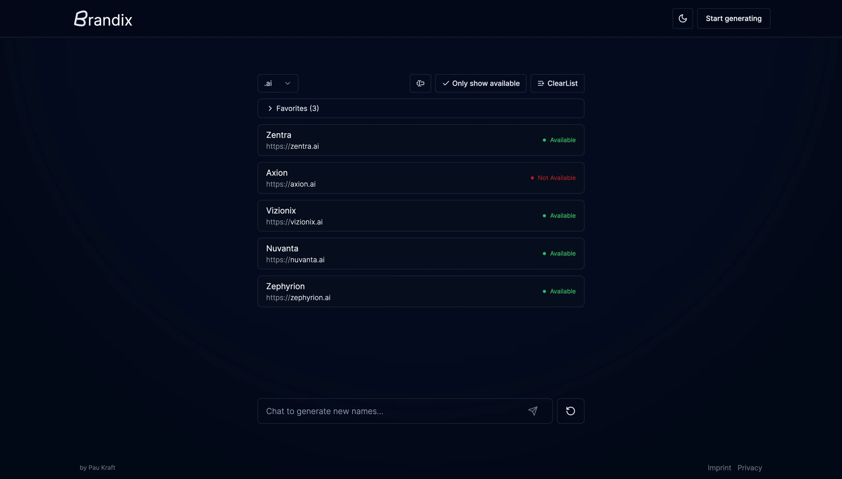
Task: Click the ClearList button
Action: pyautogui.click(x=557, y=83)
